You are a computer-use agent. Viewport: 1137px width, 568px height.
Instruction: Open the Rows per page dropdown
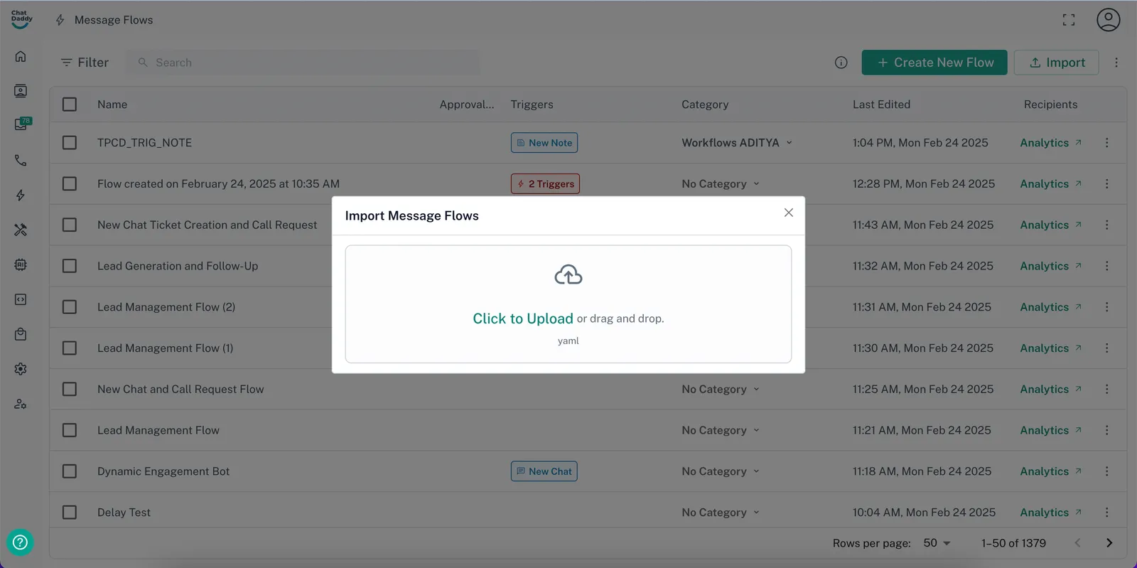point(937,543)
